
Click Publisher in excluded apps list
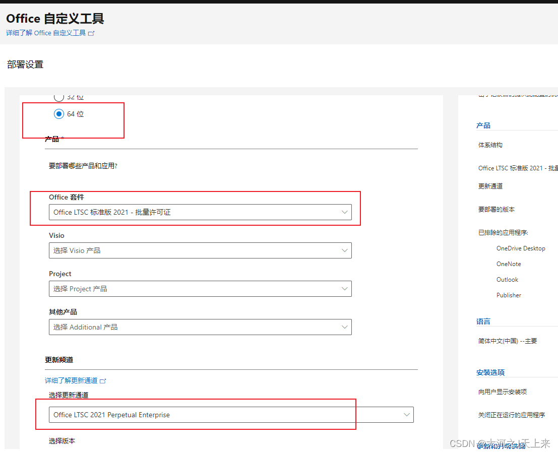pyautogui.click(x=509, y=295)
